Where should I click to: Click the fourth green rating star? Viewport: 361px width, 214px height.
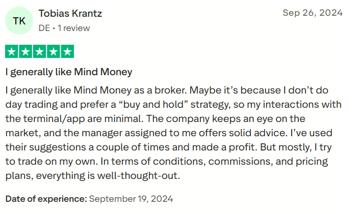click(x=53, y=51)
